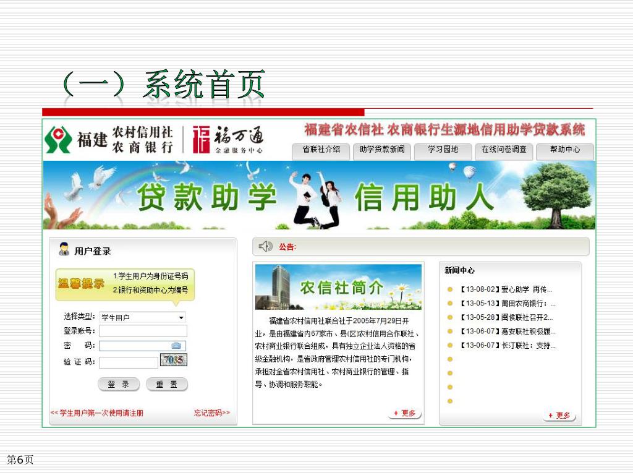This screenshot has width=633, height=475.
Task: Open the 爱心助学 news item
Action: click(506, 289)
